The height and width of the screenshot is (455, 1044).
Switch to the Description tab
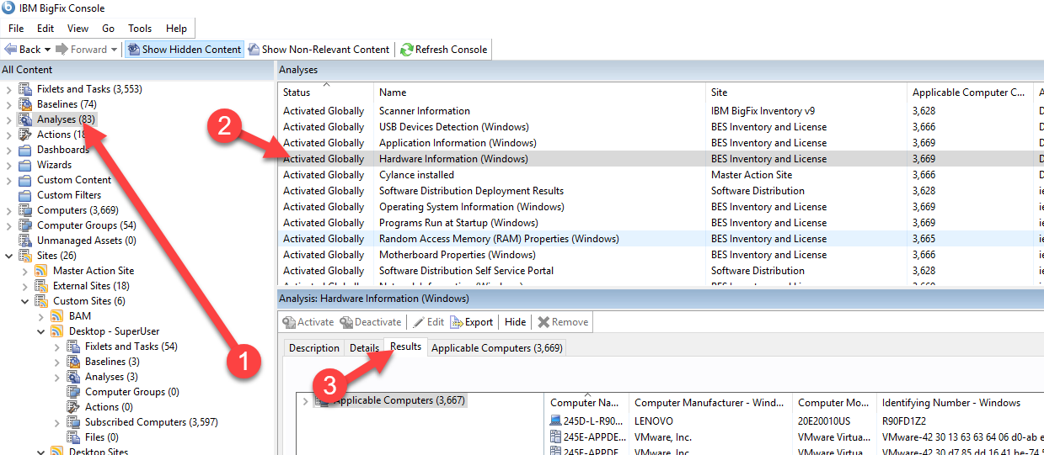click(x=314, y=348)
